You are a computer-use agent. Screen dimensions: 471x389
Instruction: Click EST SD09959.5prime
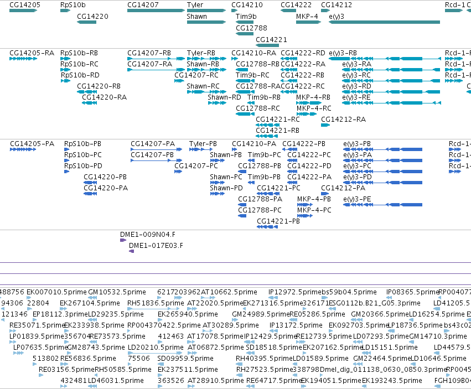pyautogui.click(x=185, y=359)
